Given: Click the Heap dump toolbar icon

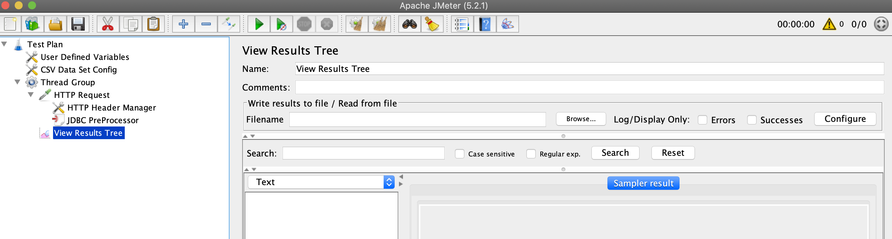Looking at the screenshot, I should [507, 24].
